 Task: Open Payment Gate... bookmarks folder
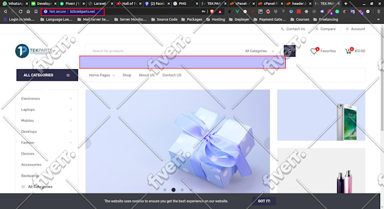(x=269, y=19)
